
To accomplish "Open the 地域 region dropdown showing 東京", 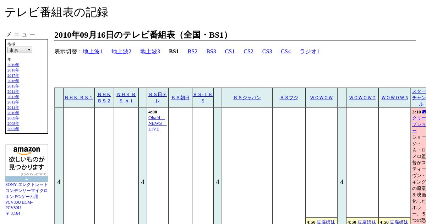I will [20, 50].
